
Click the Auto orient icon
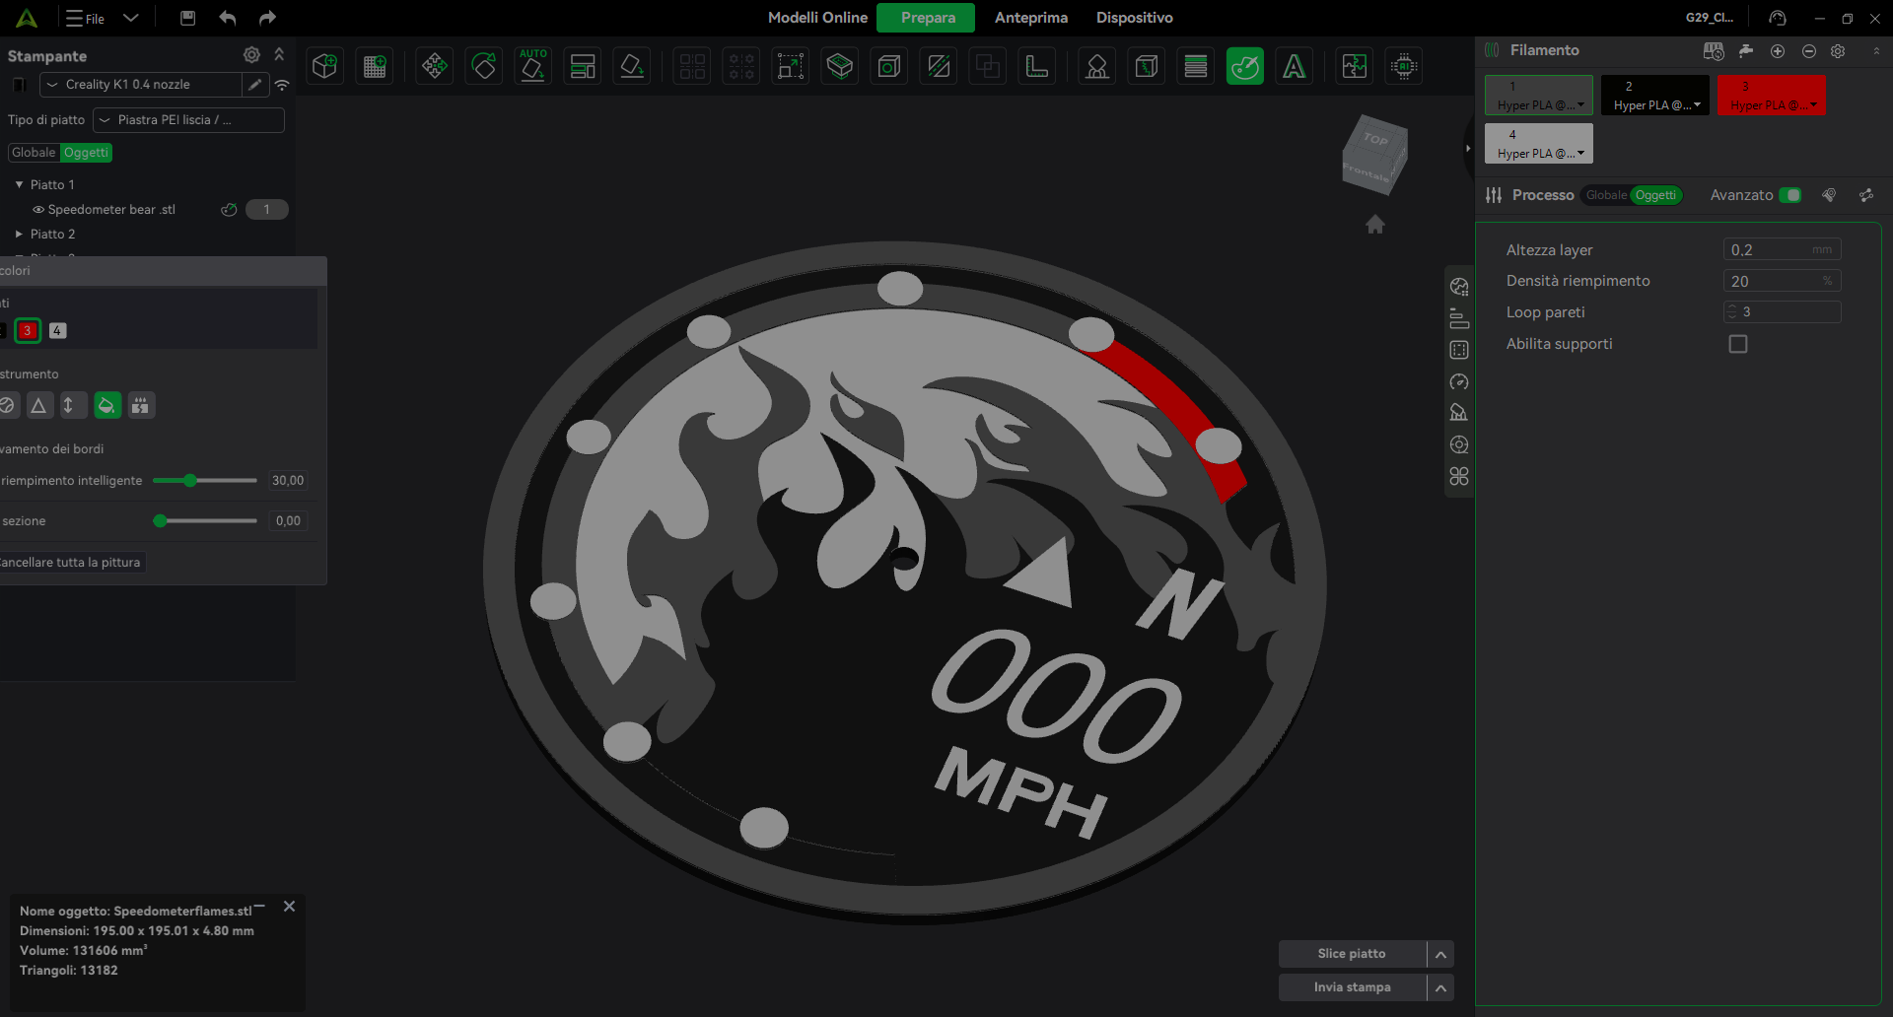coord(532,66)
